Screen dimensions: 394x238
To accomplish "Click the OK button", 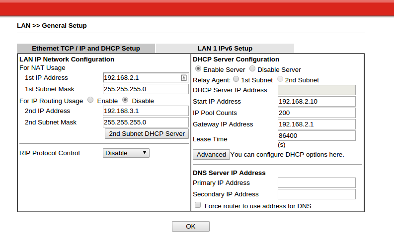I will click(191, 227).
